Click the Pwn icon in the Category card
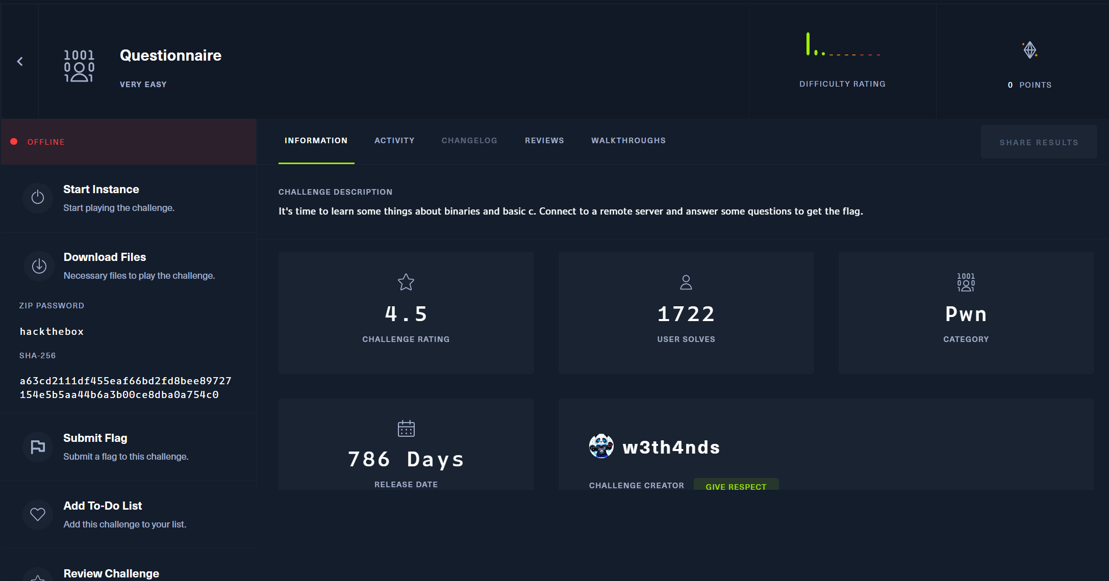Image resolution: width=1109 pixels, height=581 pixels. pyautogui.click(x=966, y=282)
